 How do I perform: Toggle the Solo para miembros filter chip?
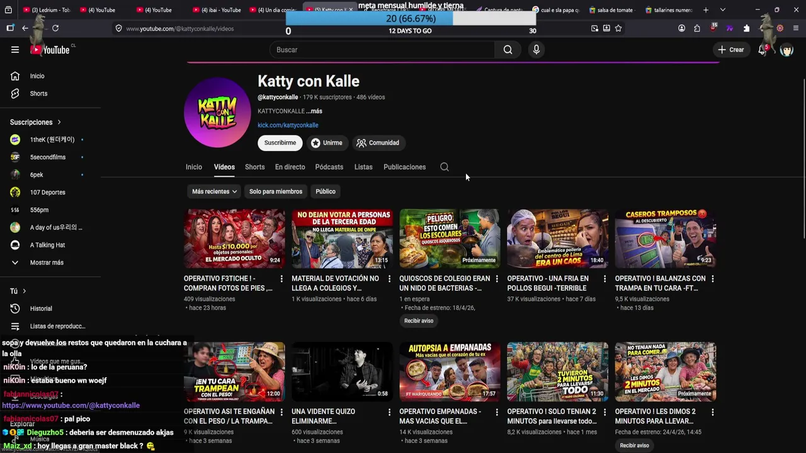(276, 191)
